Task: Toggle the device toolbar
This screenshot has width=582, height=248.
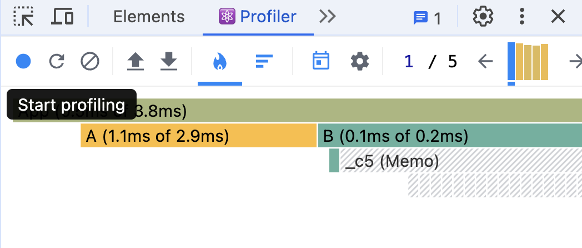Action: (x=62, y=17)
